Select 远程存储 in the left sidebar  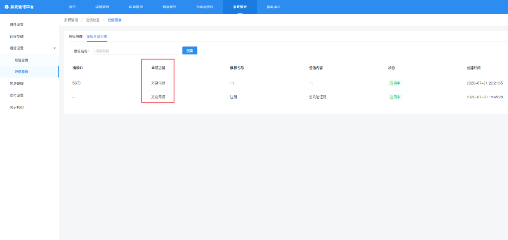pyautogui.click(x=16, y=37)
